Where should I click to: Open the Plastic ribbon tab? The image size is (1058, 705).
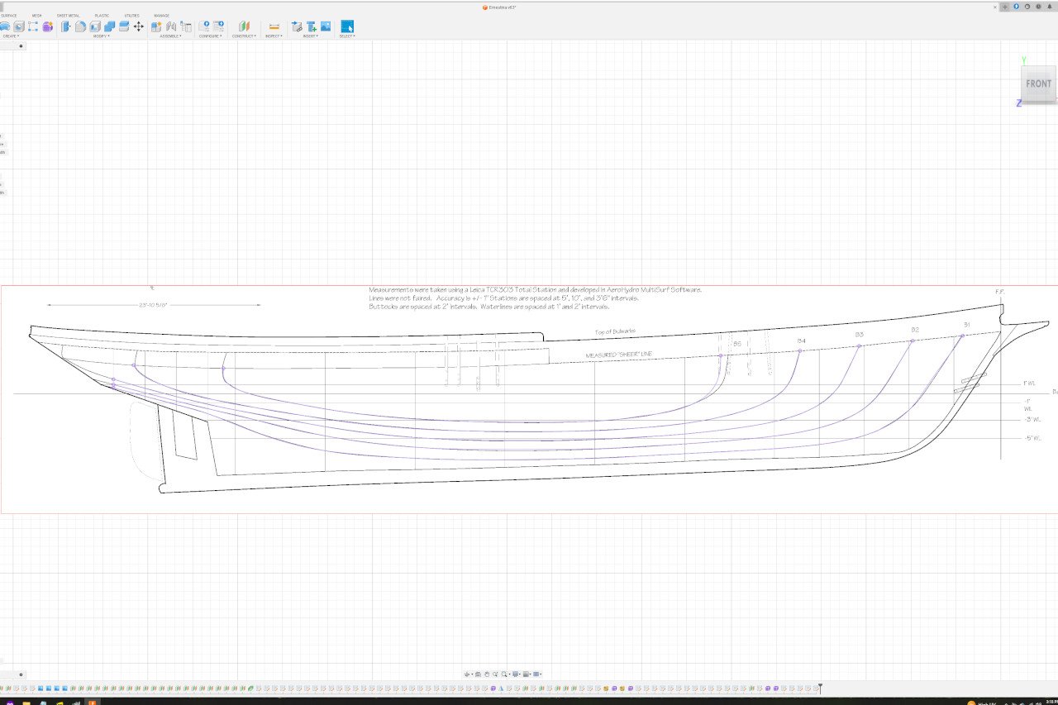102,15
